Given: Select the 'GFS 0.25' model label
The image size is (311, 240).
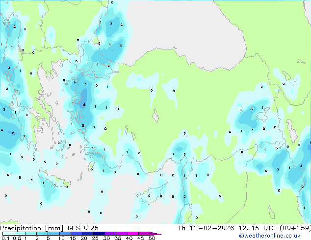Looking at the screenshot, I should 83,228.
